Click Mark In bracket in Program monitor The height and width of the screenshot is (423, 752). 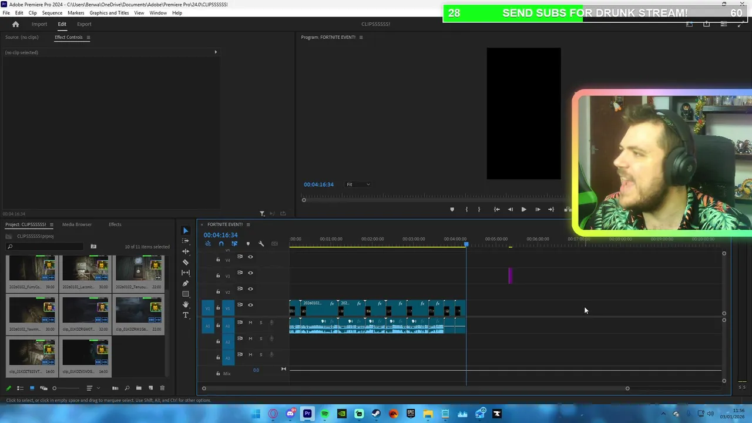click(x=466, y=209)
